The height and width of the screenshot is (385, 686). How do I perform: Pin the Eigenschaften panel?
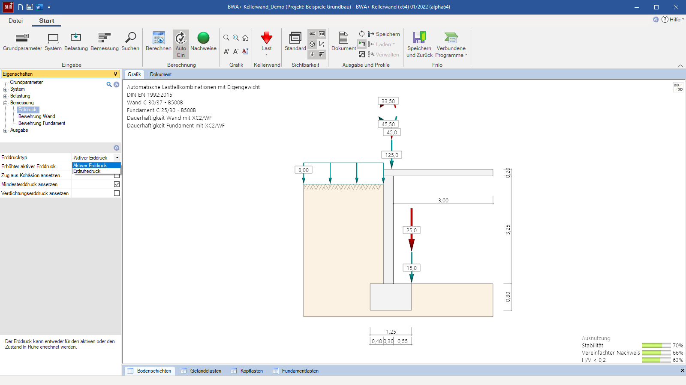click(115, 74)
